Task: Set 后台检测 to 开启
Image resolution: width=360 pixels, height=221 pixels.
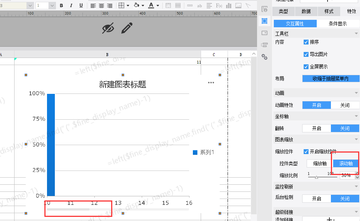Action: pos(317,199)
